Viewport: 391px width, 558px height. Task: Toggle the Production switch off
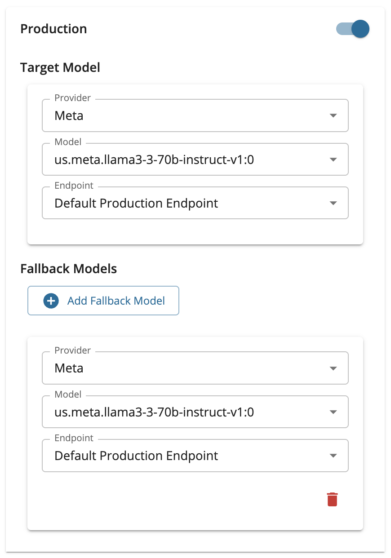(x=353, y=29)
